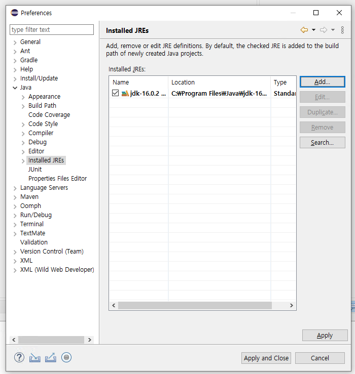Click the Search... button
Screen dimensions: 355x374
tap(322, 143)
